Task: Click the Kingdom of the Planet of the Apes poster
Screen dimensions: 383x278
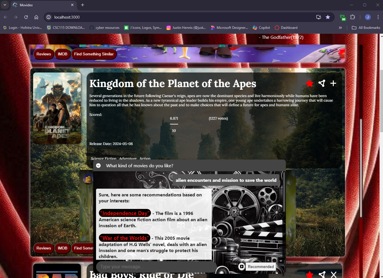Action: click(x=57, y=108)
